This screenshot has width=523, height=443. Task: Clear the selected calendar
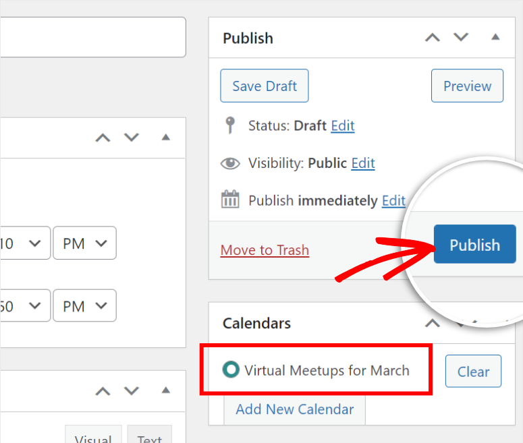pyautogui.click(x=473, y=372)
